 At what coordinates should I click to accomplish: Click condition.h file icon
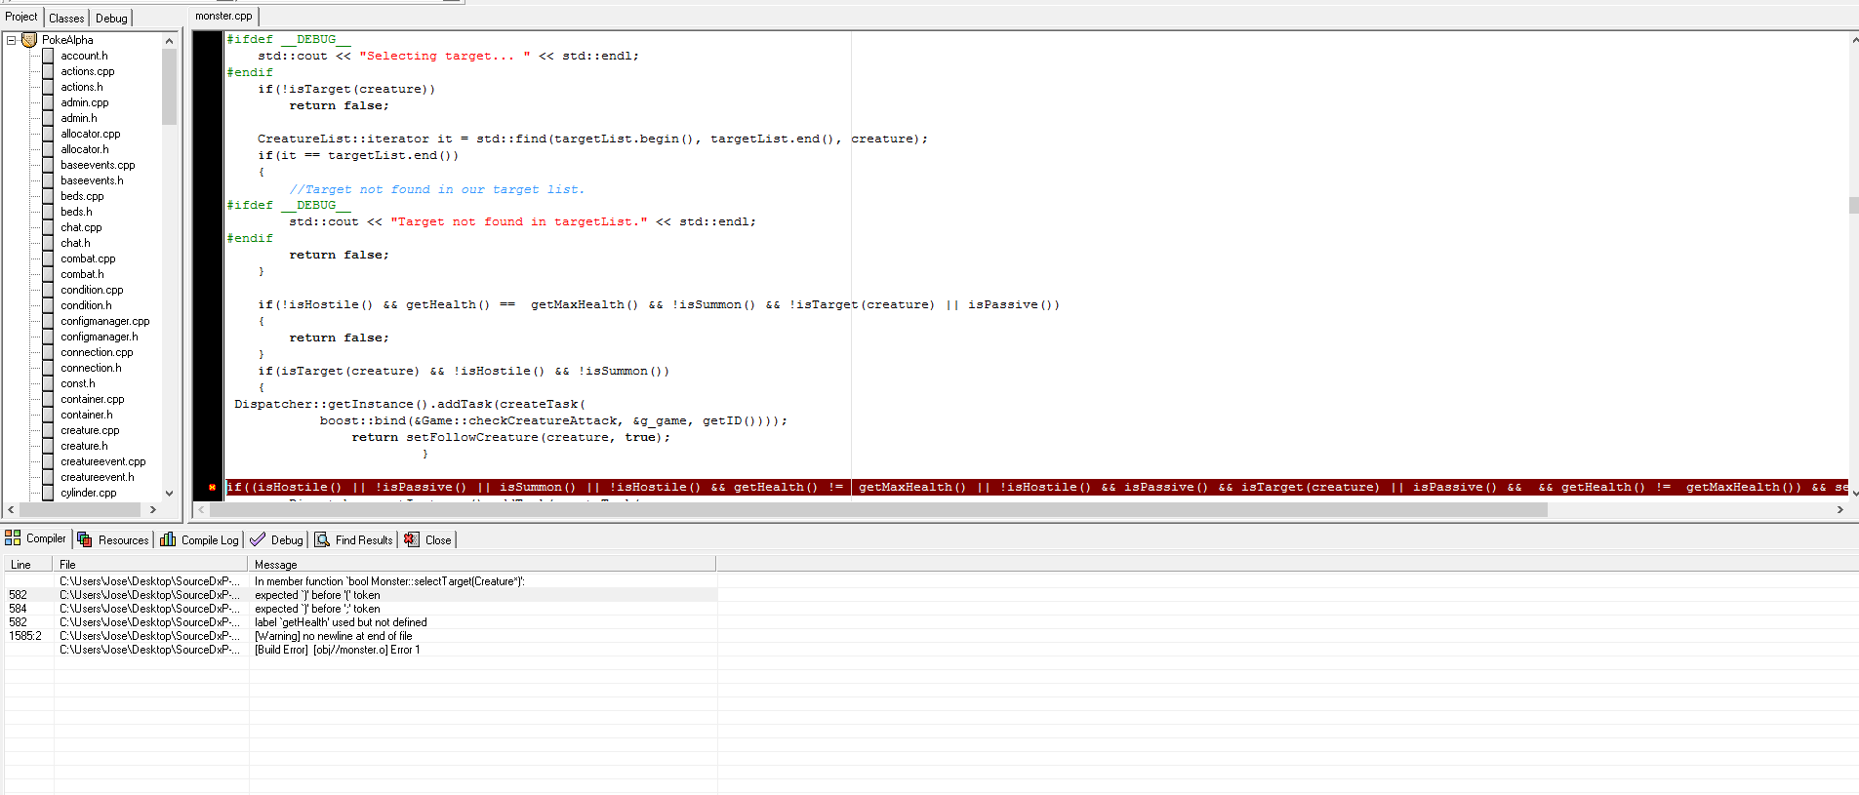[48, 305]
